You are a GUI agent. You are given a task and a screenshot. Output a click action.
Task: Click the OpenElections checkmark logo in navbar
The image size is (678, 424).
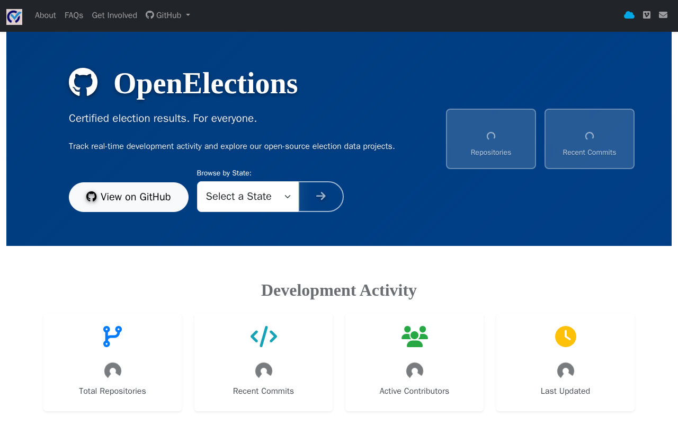coord(14,16)
